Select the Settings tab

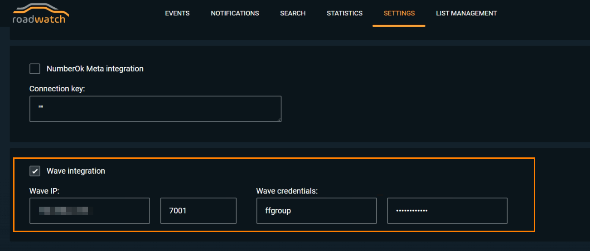[x=399, y=14]
